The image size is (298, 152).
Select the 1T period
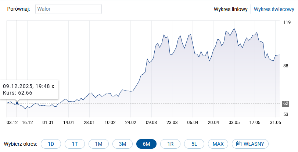tap(75, 144)
